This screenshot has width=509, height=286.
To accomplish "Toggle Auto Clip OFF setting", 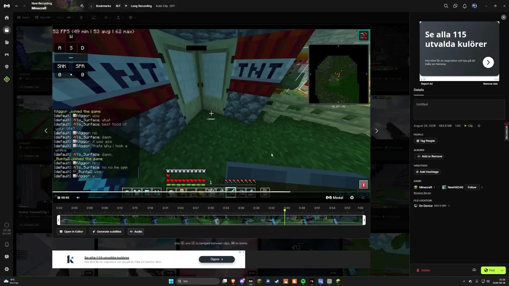I will coord(165,6).
